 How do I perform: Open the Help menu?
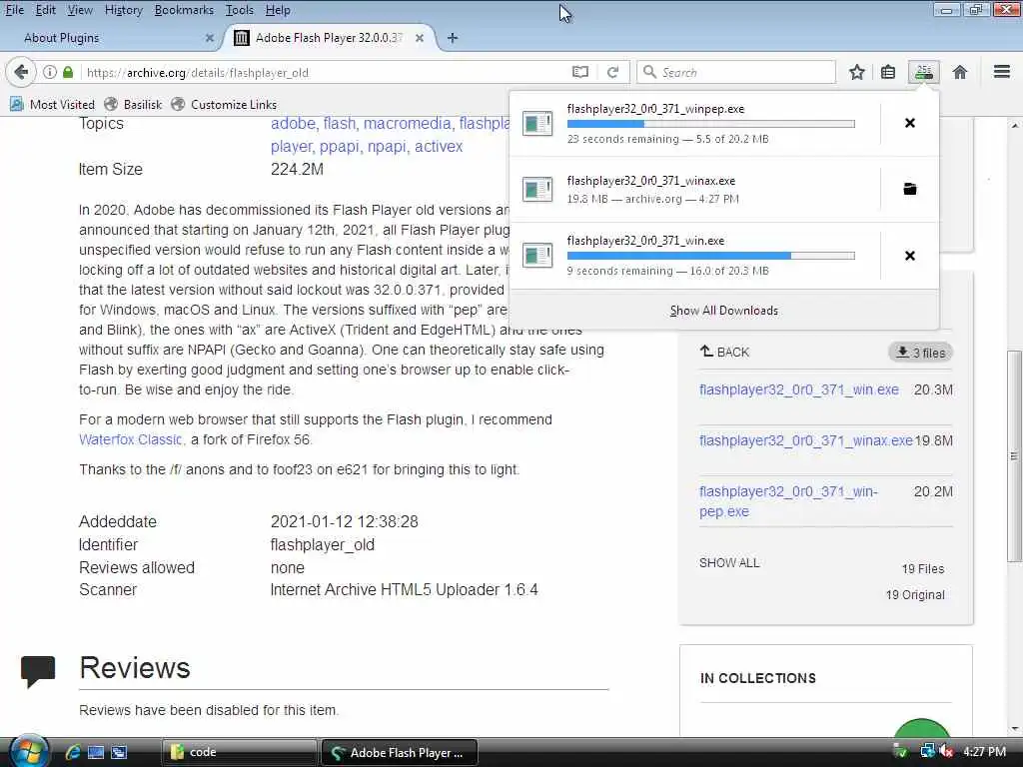(x=278, y=10)
